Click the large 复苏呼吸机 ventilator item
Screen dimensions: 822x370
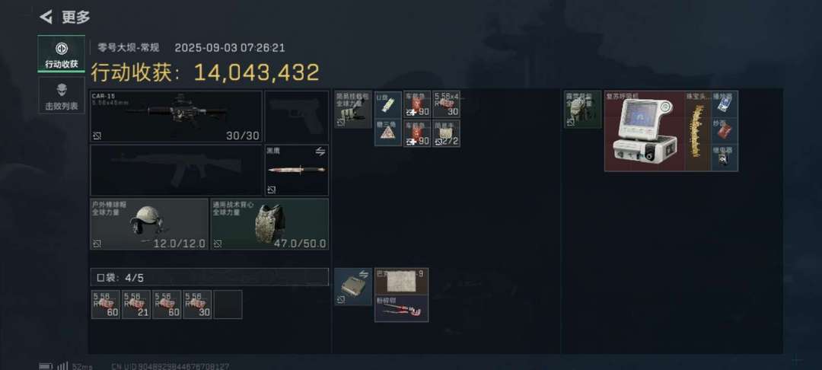click(645, 131)
